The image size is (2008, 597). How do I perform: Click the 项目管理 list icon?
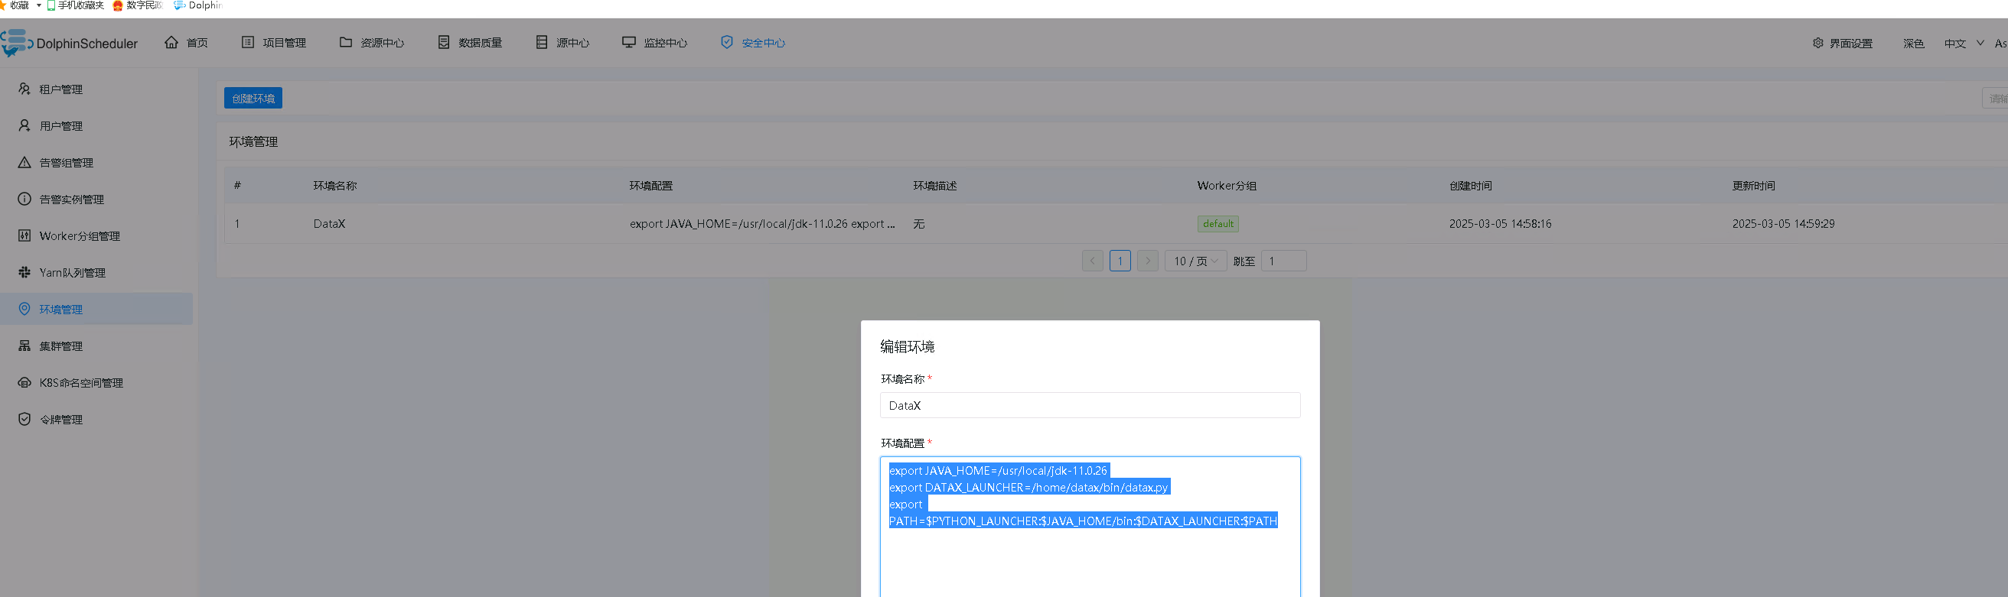[248, 42]
